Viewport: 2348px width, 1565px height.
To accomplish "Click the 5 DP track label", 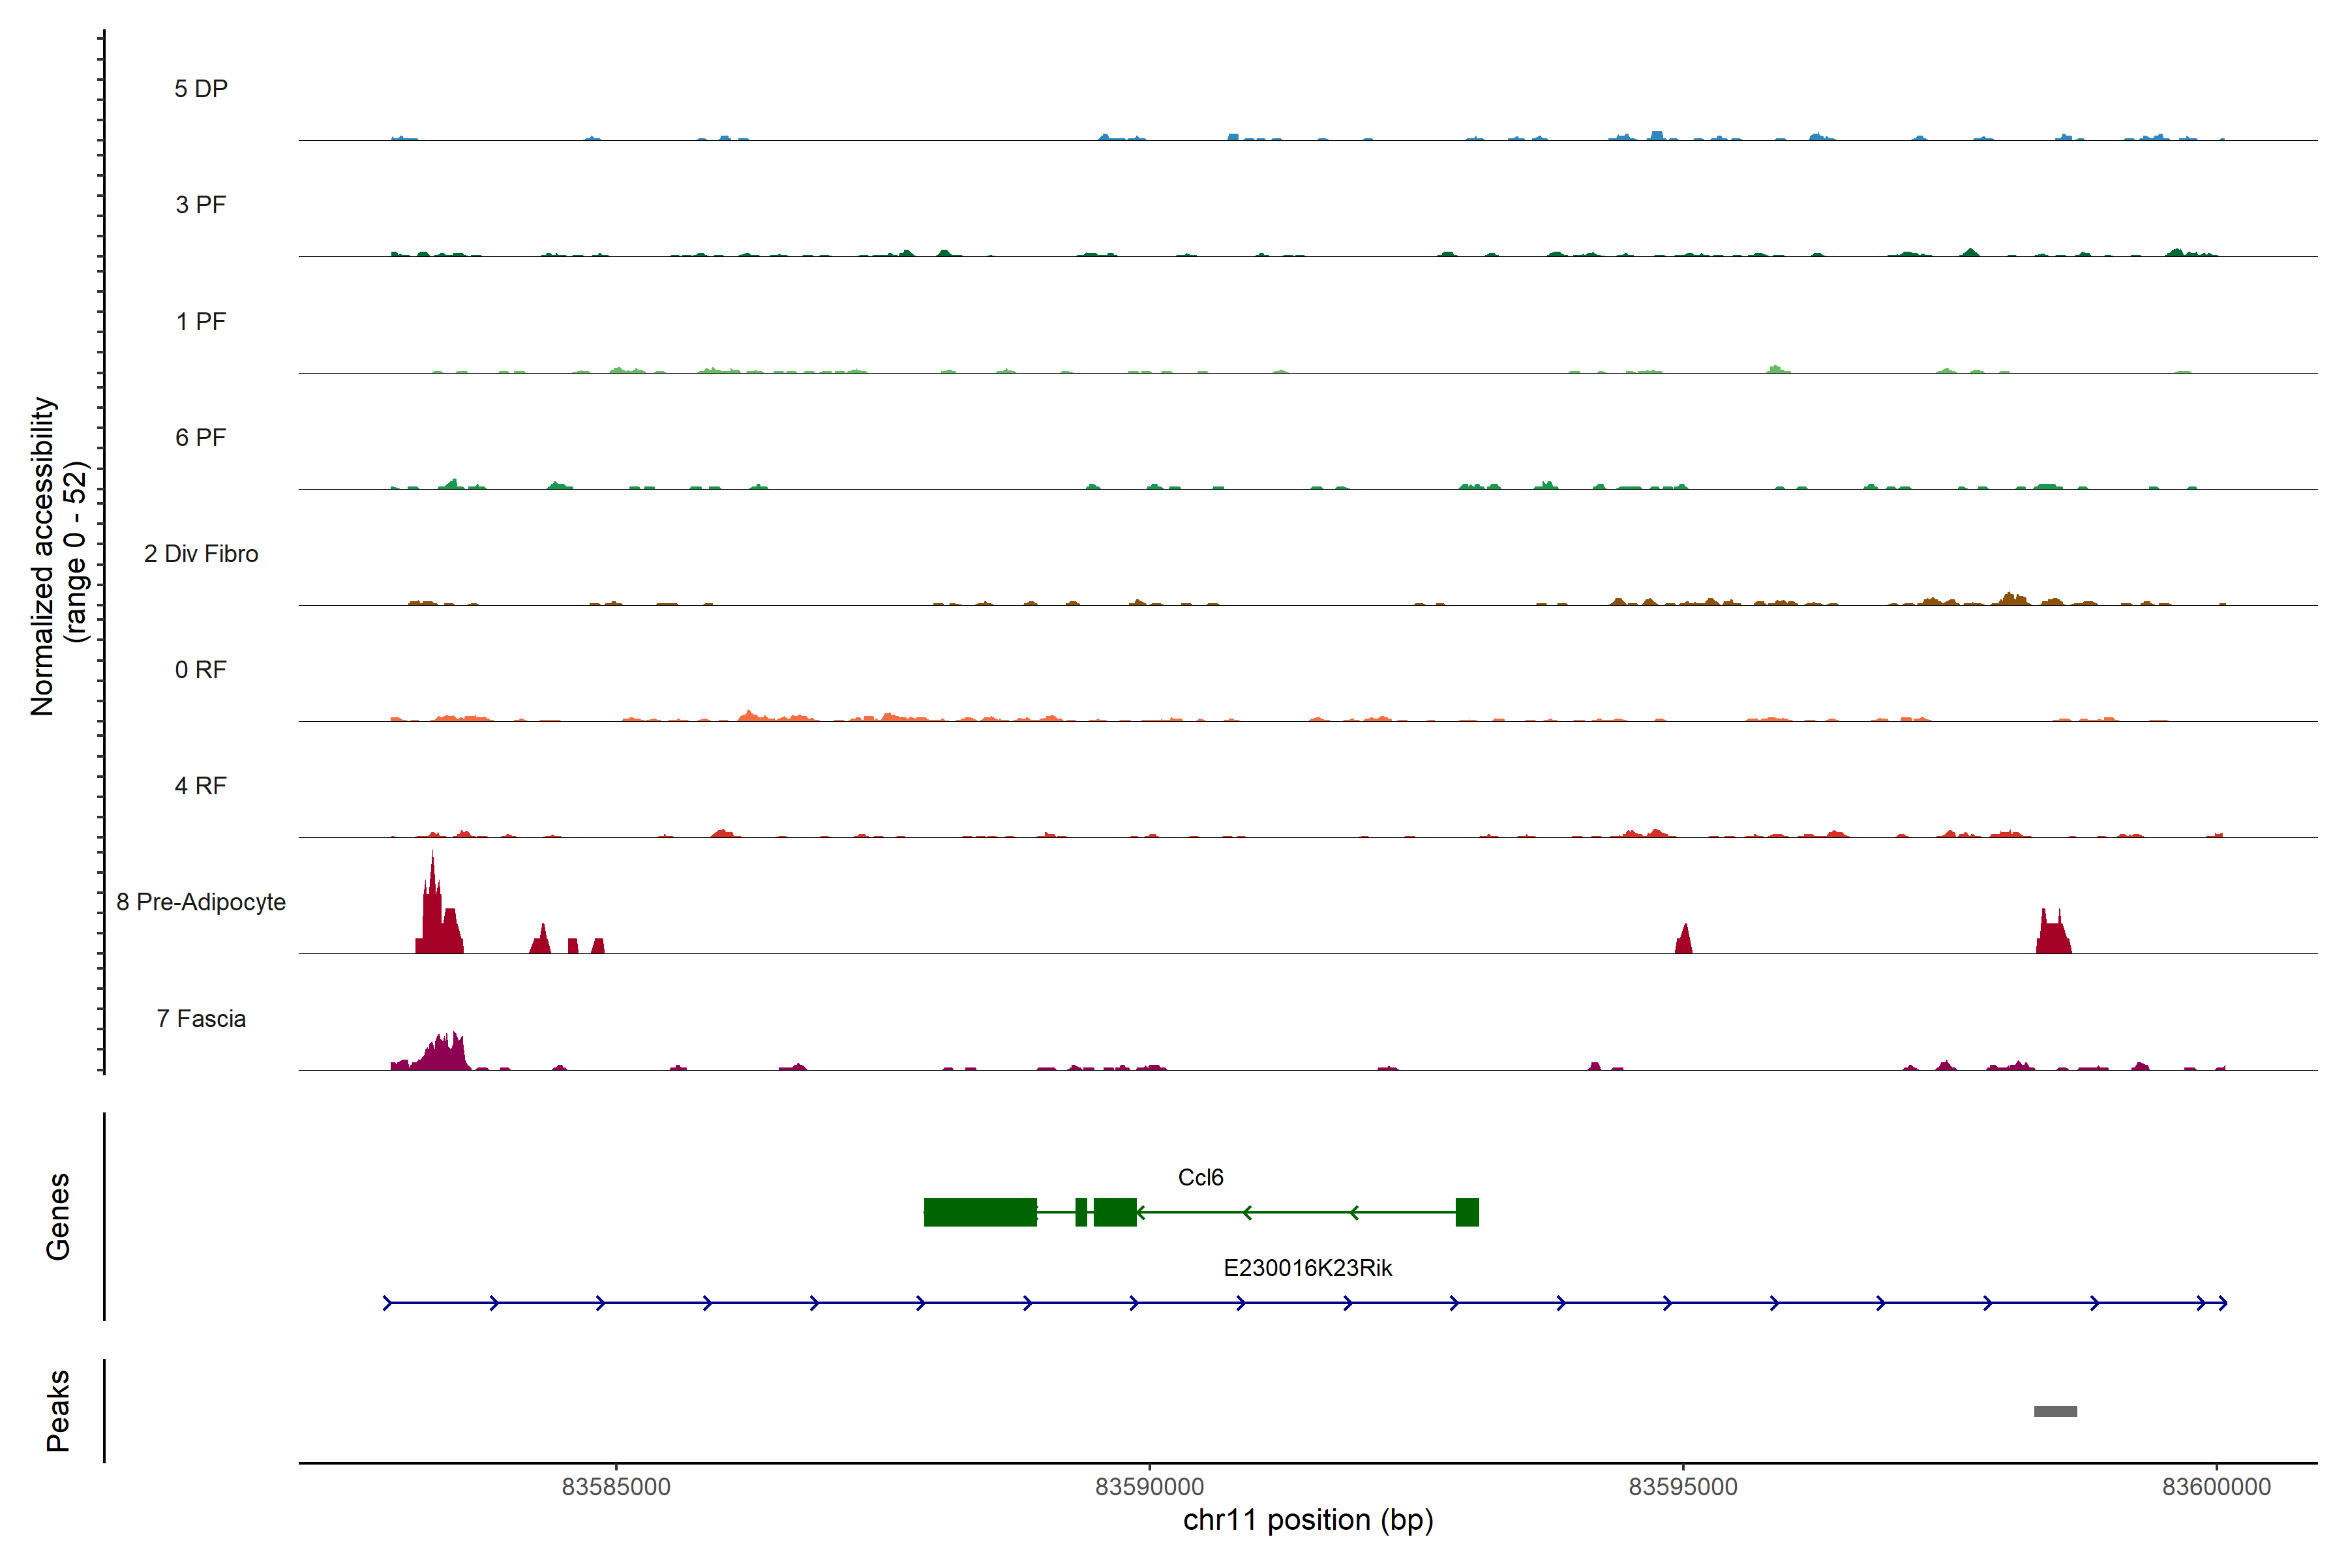I will click(201, 89).
